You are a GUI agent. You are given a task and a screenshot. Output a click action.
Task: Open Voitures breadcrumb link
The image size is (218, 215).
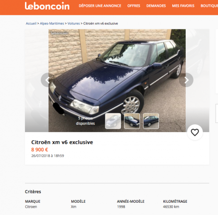tap(74, 24)
